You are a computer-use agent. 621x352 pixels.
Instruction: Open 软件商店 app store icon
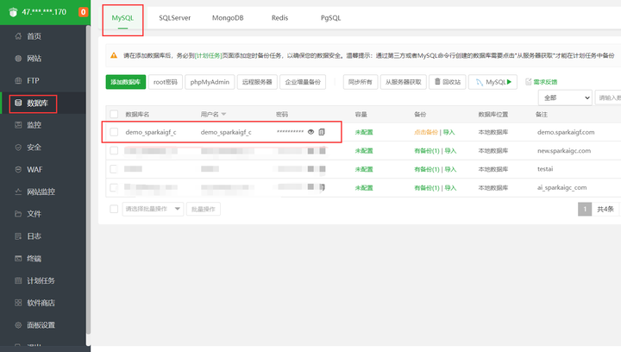(17, 303)
